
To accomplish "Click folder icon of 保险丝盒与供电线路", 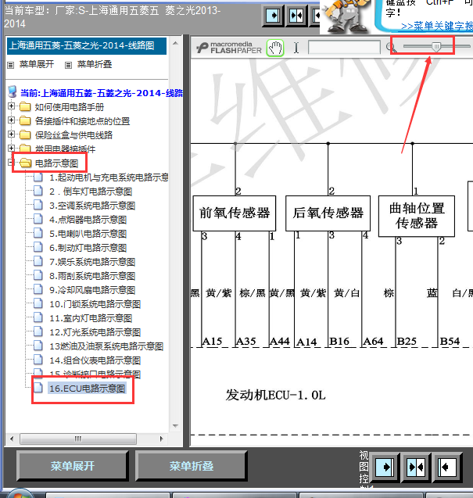I will tap(25, 134).
